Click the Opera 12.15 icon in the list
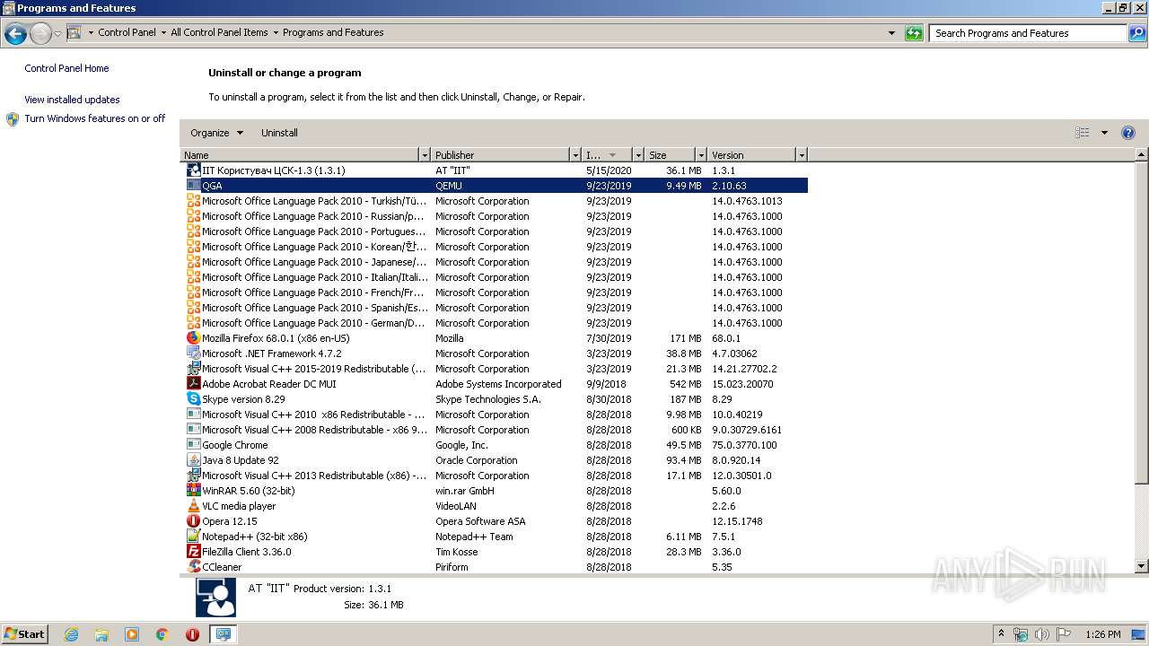 (x=193, y=521)
